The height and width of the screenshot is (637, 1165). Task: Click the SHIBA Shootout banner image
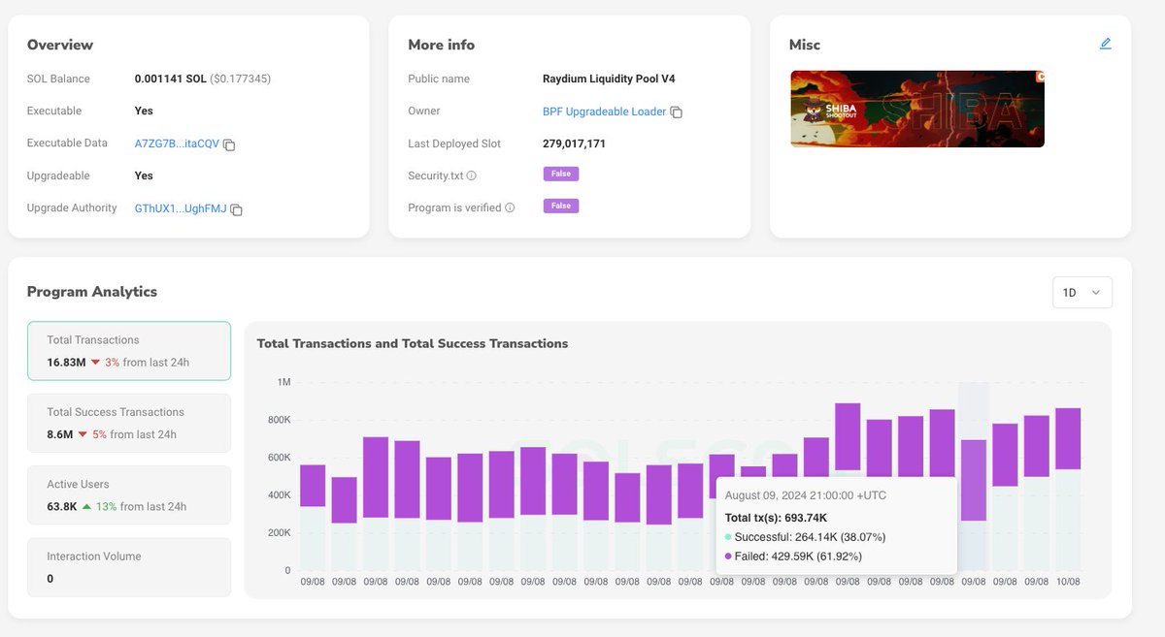click(915, 109)
